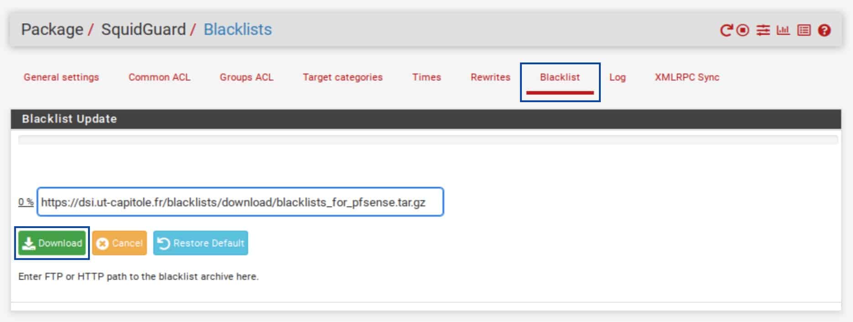
Task: Open related settings sliders icon
Action: click(763, 31)
